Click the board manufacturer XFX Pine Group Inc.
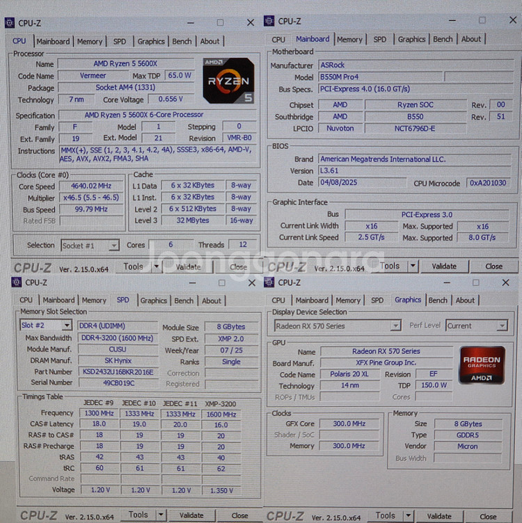 click(386, 362)
